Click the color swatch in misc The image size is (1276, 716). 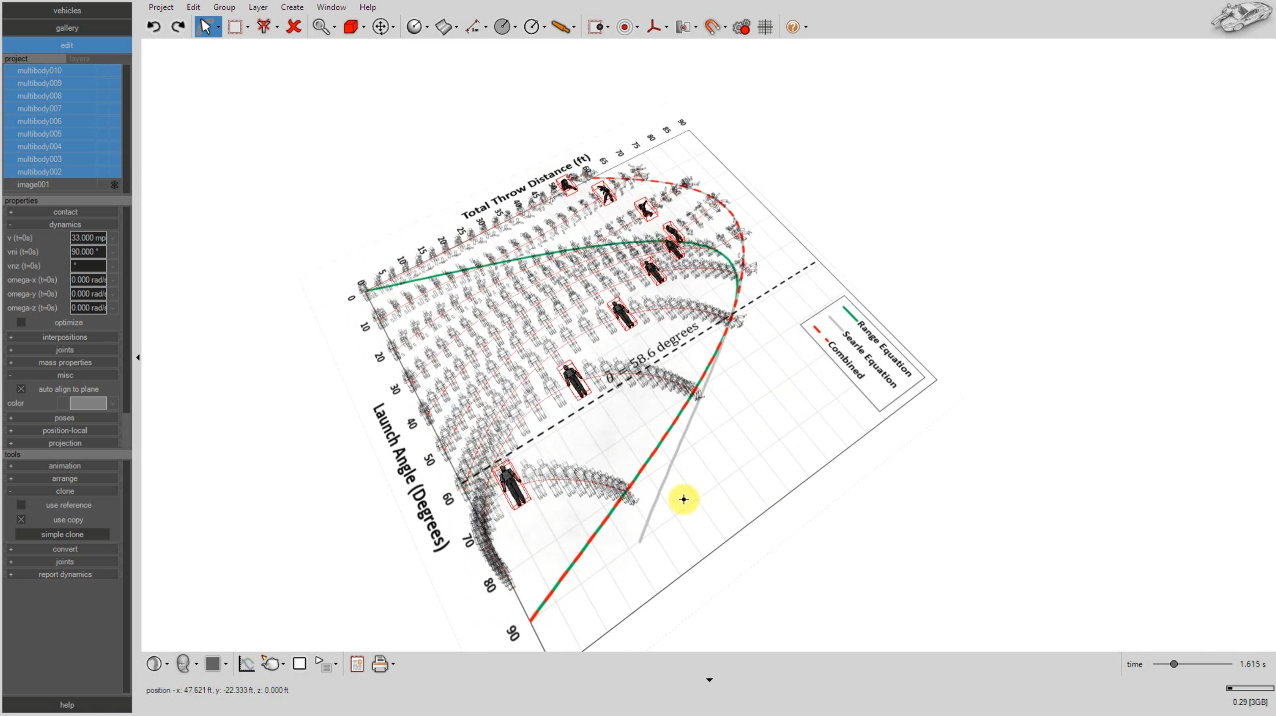(88, 403)
